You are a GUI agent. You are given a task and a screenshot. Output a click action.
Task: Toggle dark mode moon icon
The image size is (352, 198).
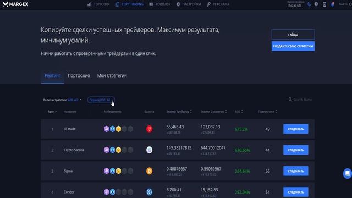coord(309,4)
